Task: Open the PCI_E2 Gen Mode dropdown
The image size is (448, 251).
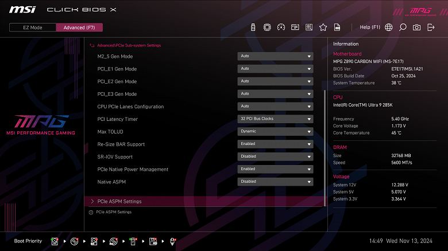Action: [x=275, y=81]
